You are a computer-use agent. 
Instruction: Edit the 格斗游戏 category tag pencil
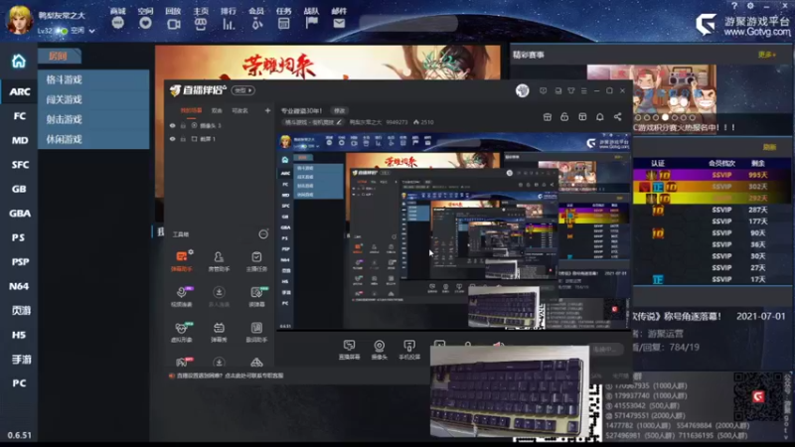[x=339, y=122]
